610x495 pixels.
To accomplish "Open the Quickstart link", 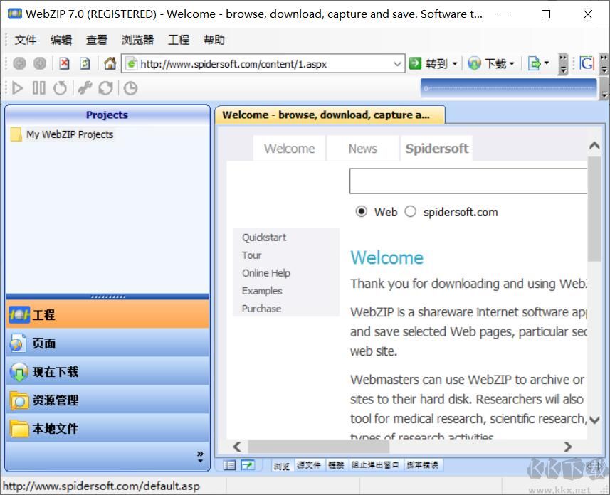I will (264, 238).
